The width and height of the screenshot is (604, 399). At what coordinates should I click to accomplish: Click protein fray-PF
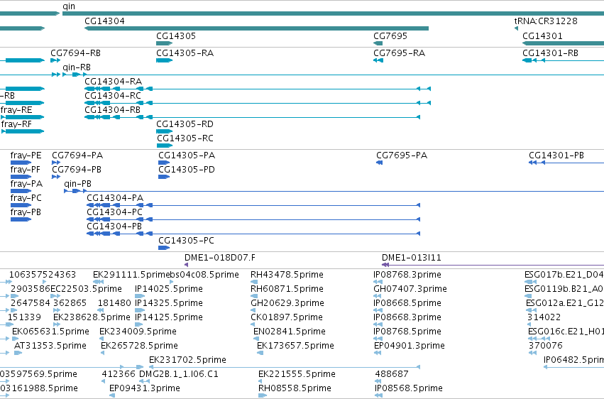pos(21,177)
